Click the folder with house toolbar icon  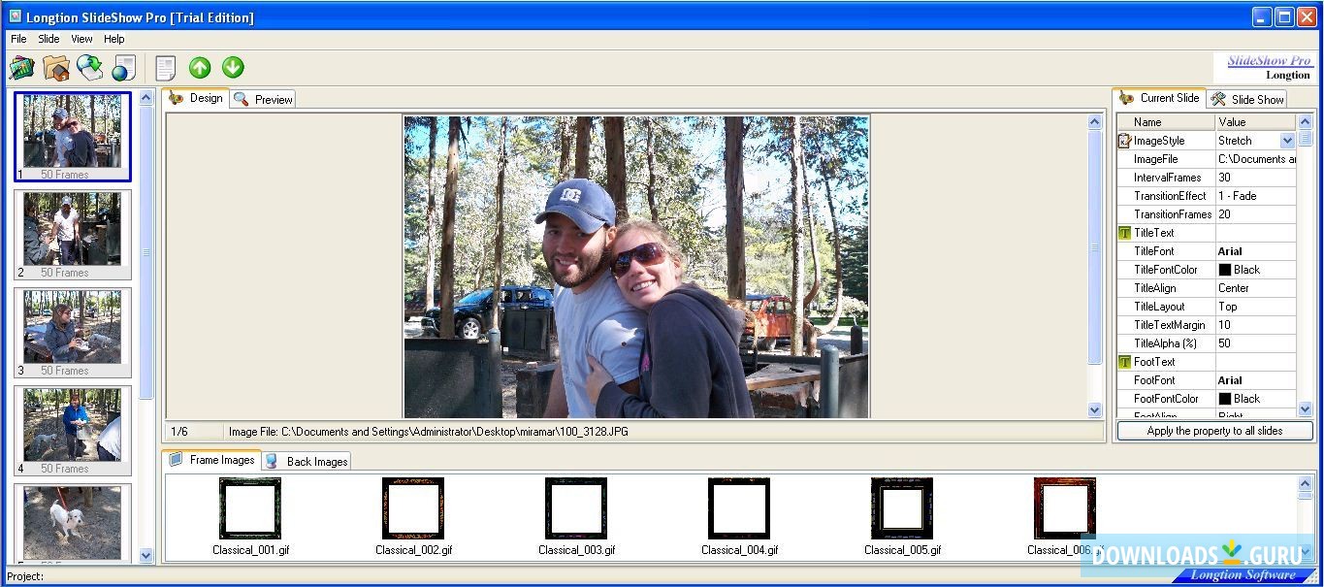click(56, 68)
